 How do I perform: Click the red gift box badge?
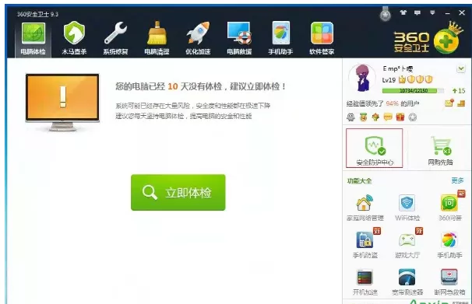(400, 117)
